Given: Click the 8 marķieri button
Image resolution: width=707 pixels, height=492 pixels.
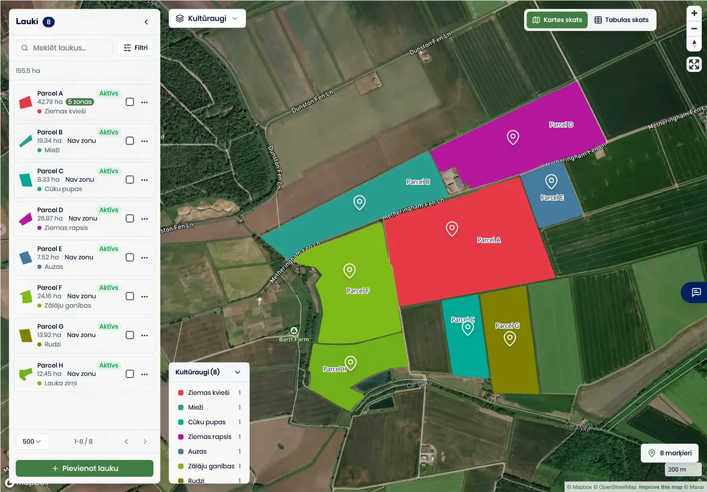Looking at the screenshot, I should tap(670, 453).
